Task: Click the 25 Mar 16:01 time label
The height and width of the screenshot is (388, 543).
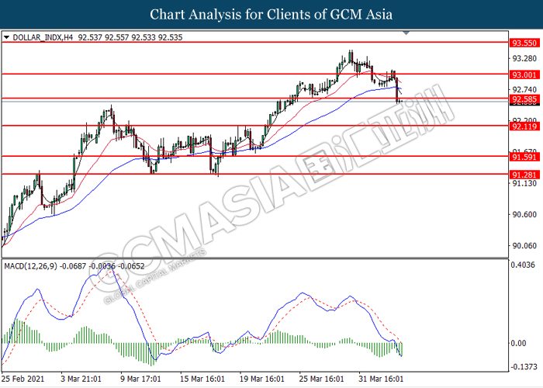Action: (x=321, y=379)
